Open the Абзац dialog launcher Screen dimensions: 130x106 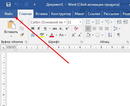pos(127,42)
